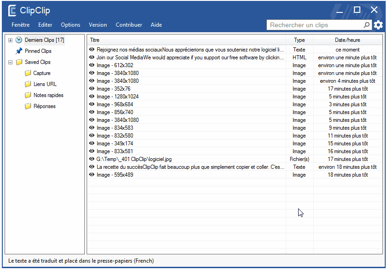
Task: Select the Pinned Clips tree label
Action: point(38,51)
